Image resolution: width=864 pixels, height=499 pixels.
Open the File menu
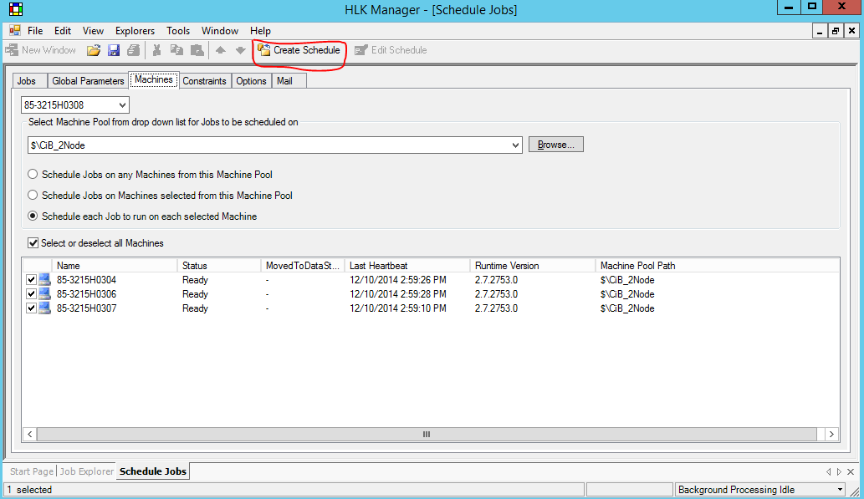35,31
